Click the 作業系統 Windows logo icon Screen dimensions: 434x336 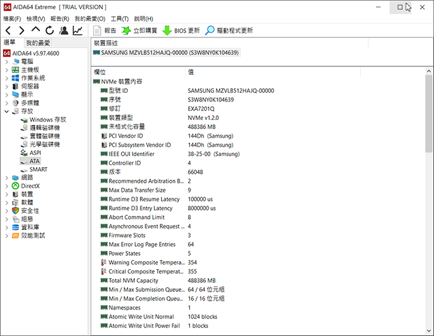tap(16, 78)
